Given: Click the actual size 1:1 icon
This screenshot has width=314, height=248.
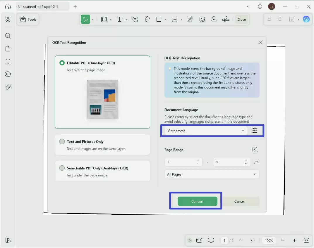Looking at the screenshot, I should 306,240.
